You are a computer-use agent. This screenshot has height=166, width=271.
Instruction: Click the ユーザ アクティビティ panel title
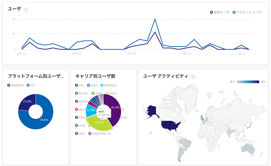click(165, 76)
